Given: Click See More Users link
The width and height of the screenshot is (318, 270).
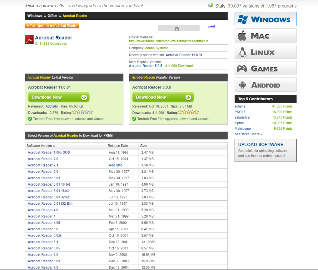Looking at the screenshot, I should pos(249,134).
